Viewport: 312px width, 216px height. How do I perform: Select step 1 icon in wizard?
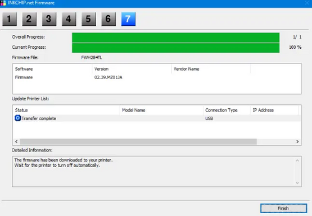point(10,19)
